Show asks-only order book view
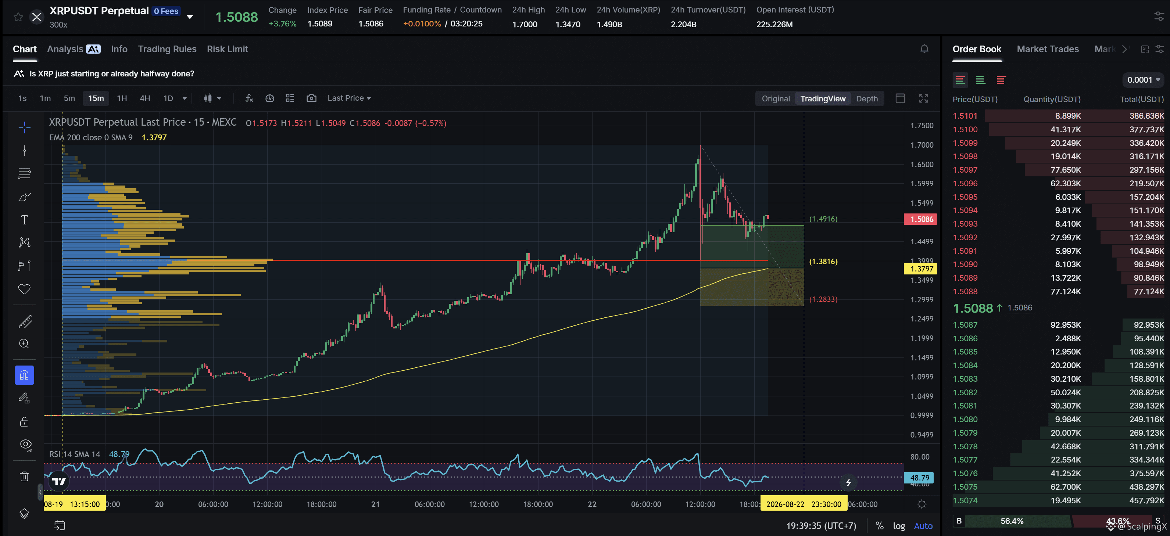The width and height of the screenshot is (1170, 536). [1001, 80]
